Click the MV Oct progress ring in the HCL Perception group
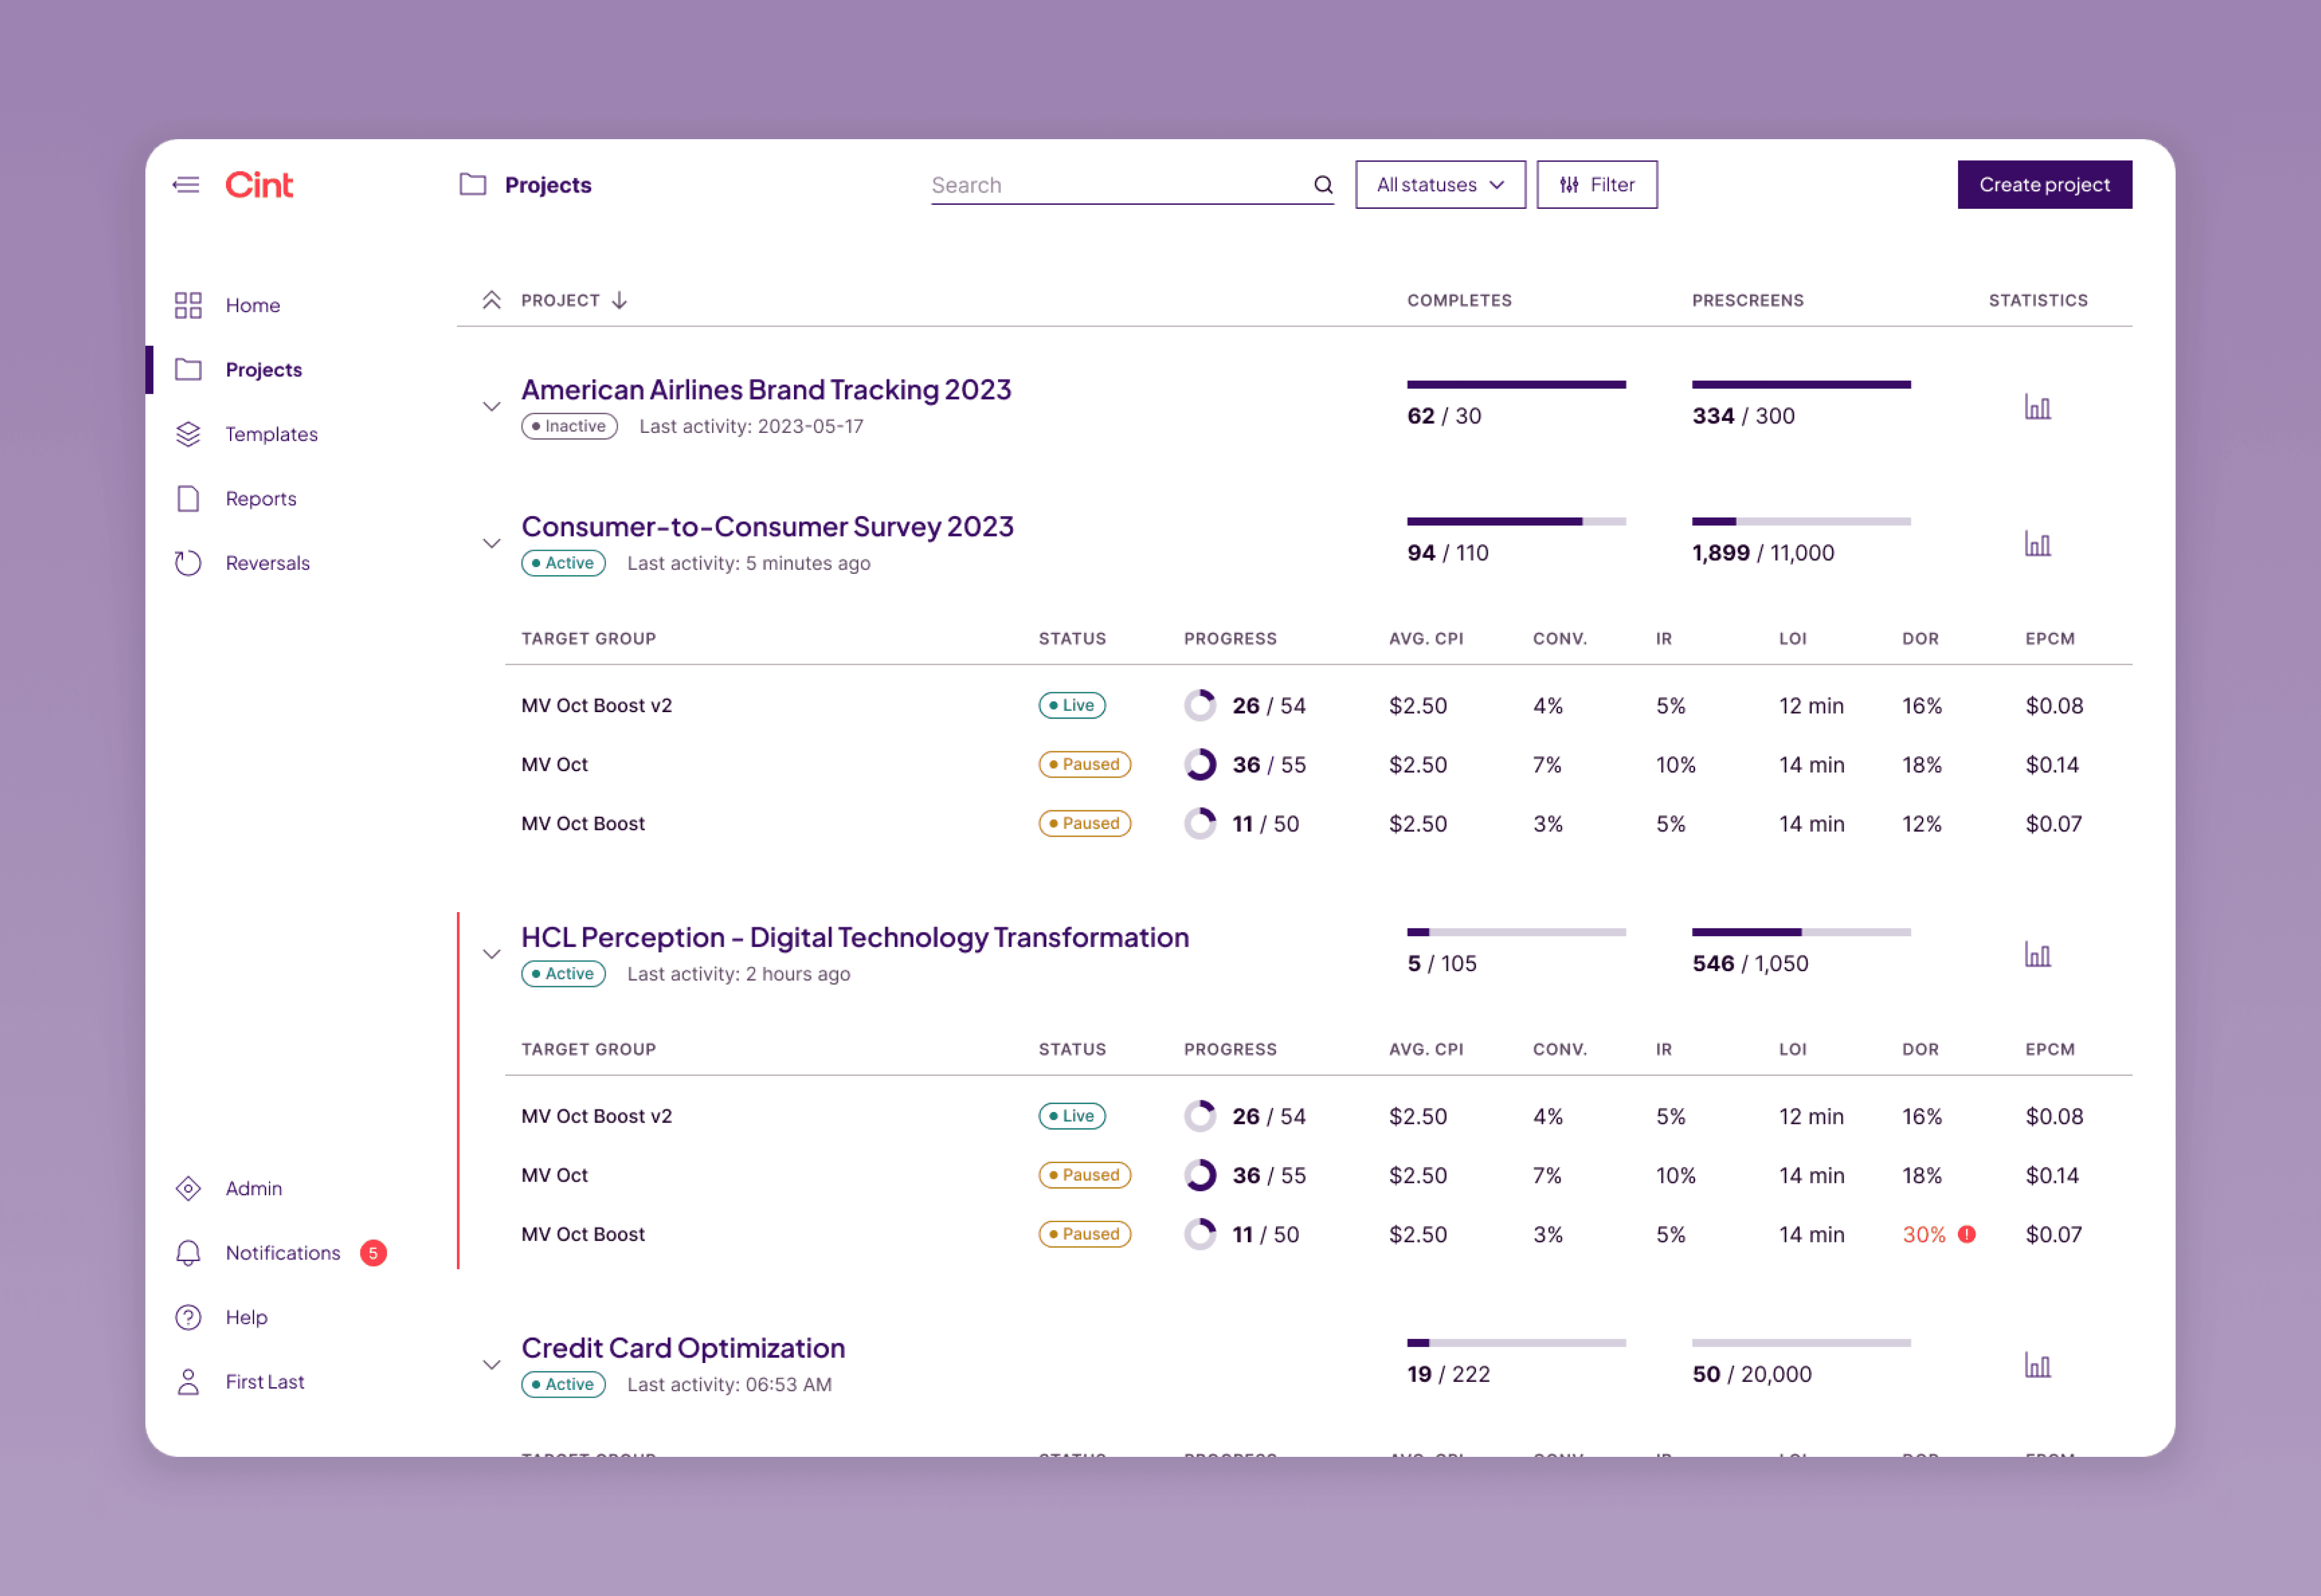The image size is (2321, 1596). [x=1200, y=1175]
